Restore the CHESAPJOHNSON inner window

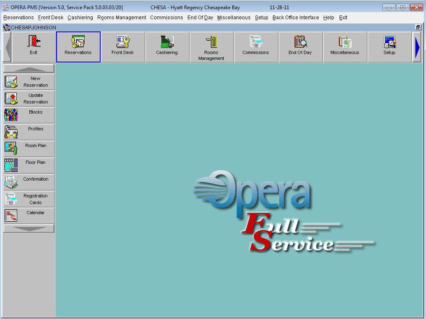[x=418, y=27]
